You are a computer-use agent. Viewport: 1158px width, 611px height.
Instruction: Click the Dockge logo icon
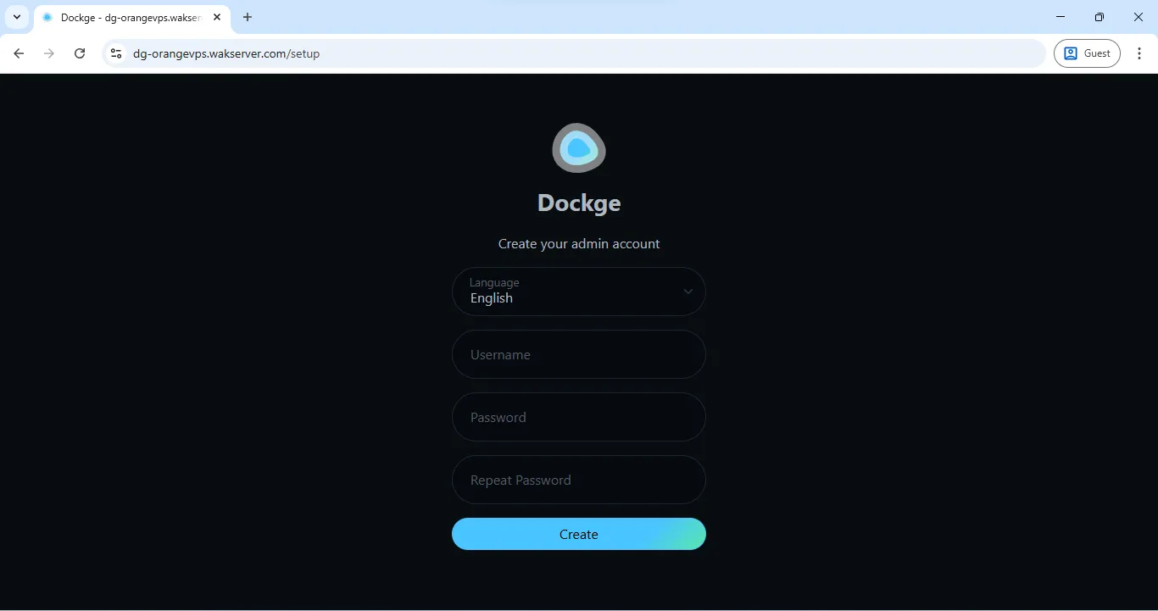[579, 147]
